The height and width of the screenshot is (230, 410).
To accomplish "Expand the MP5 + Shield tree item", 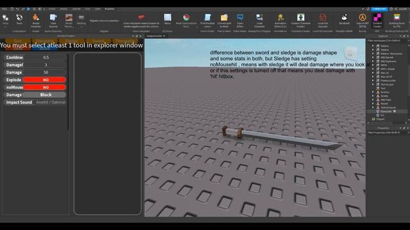I will pyautogui.click(x=373, y=69).
